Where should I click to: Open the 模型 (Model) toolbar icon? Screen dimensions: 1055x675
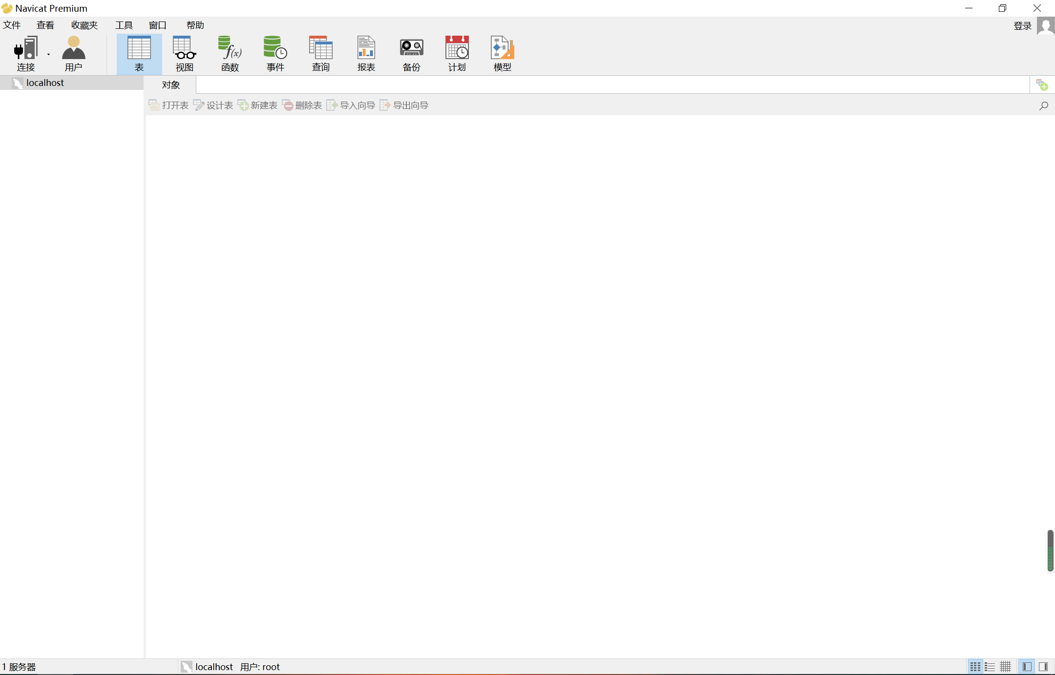click(502, 54)
